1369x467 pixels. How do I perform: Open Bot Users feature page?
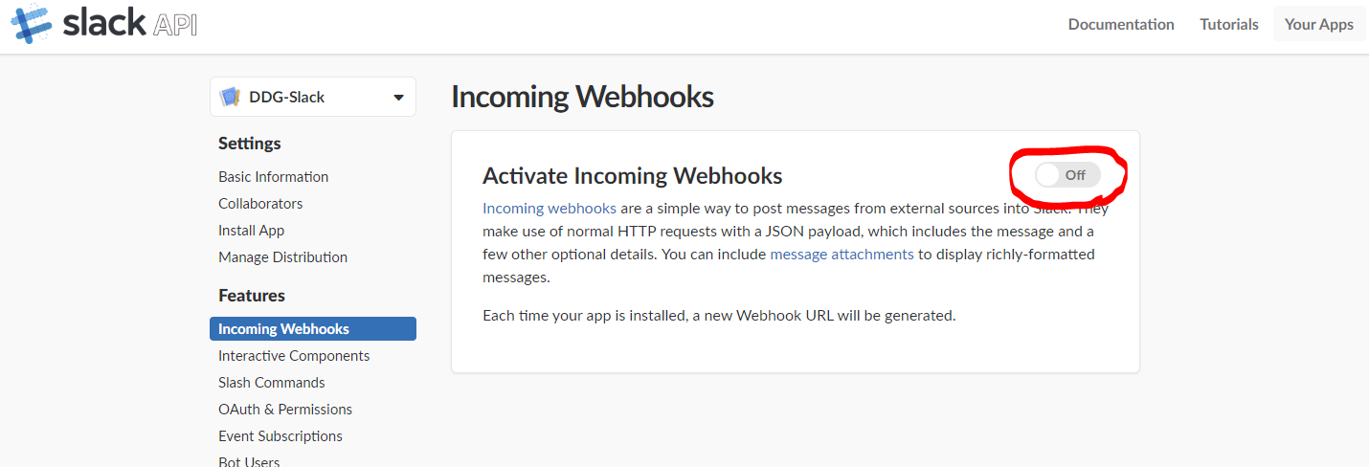click(249, 460)
